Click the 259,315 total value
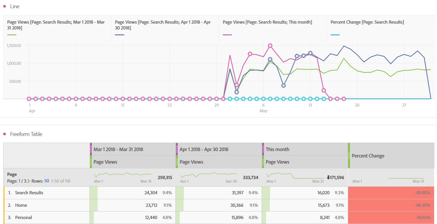Screen dimensions: 437x224 tap(165, 177)
